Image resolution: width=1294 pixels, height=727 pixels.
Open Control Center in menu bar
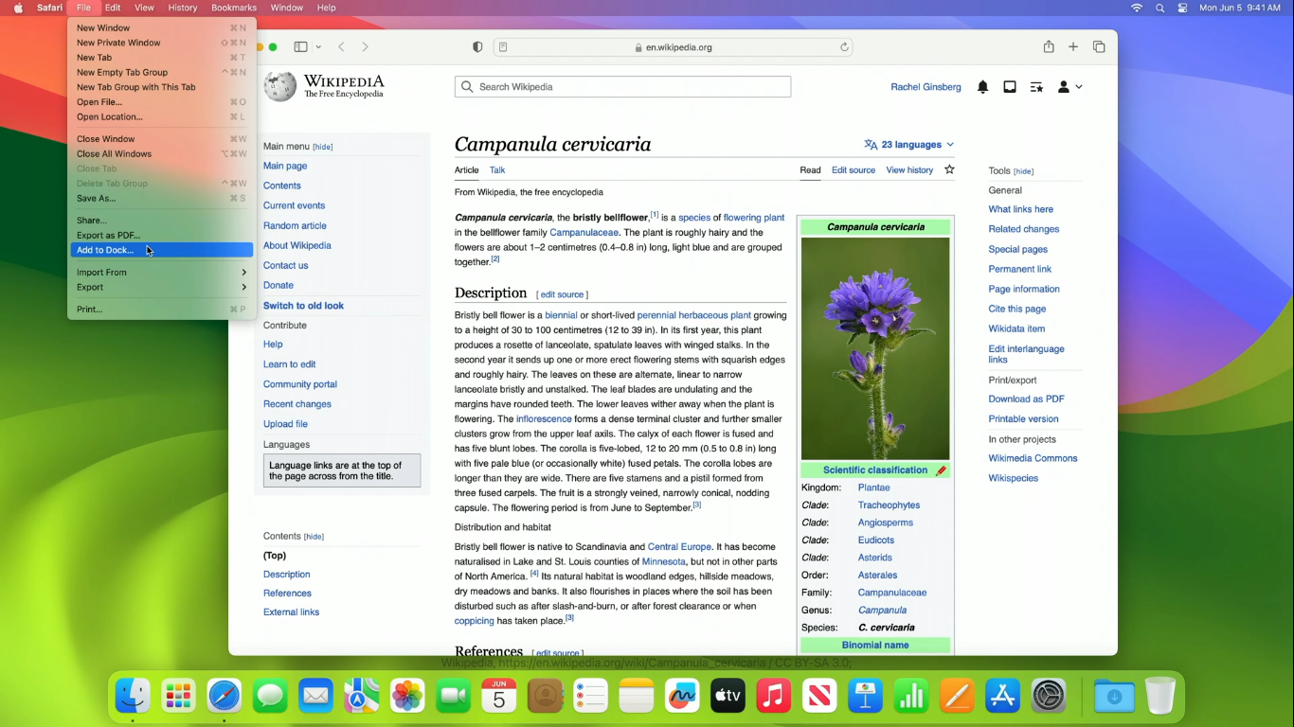point(1182,8)
